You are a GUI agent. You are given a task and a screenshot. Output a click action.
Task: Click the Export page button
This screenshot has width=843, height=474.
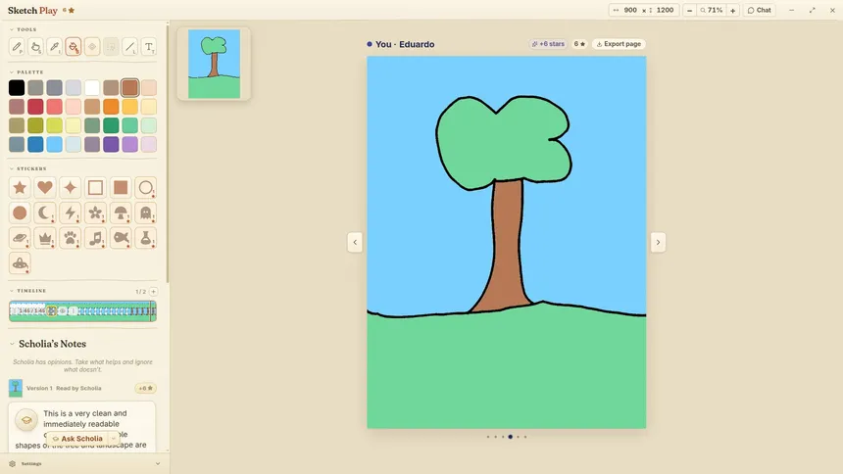click(x=619, y=44)
